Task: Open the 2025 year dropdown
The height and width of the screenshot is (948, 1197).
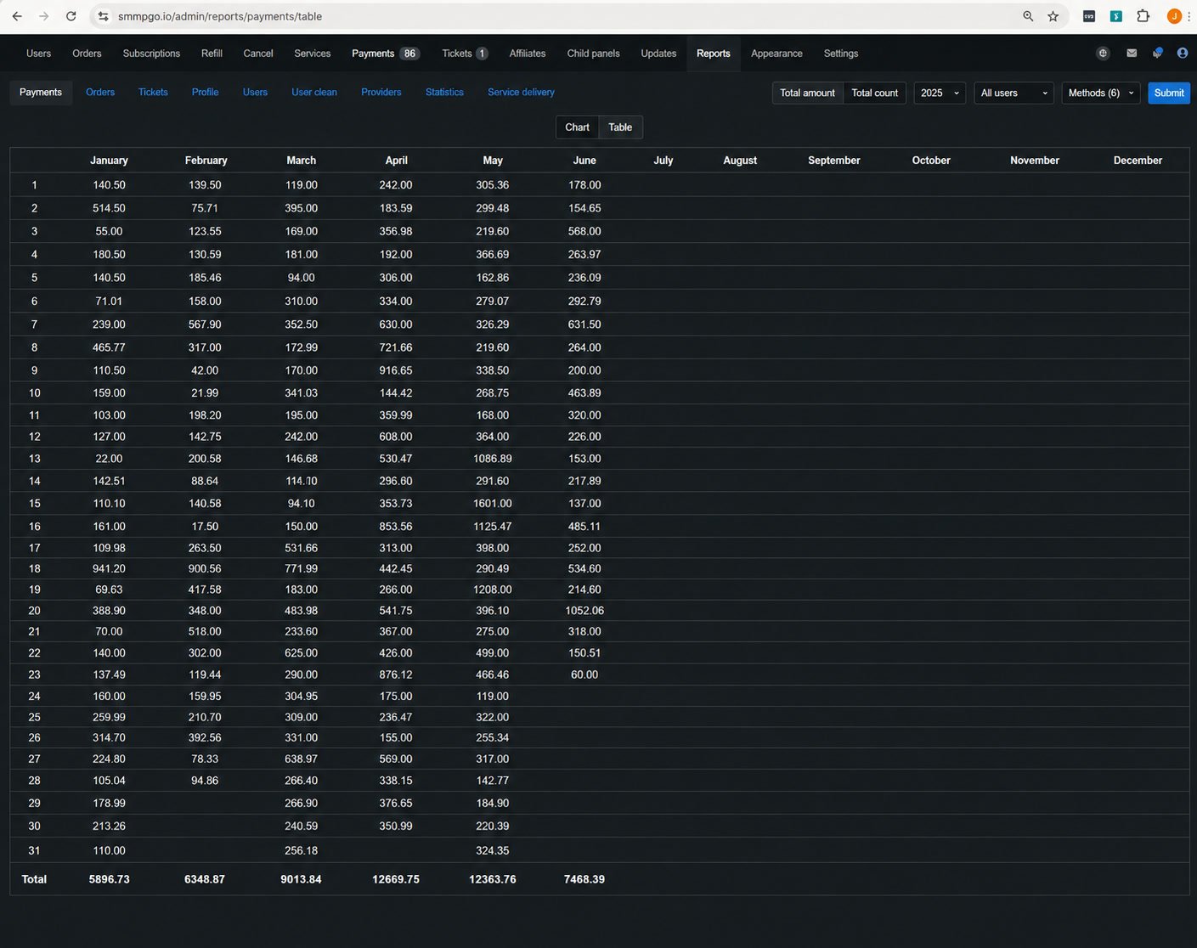Action: pyautogui.click(x=940, y=93)
